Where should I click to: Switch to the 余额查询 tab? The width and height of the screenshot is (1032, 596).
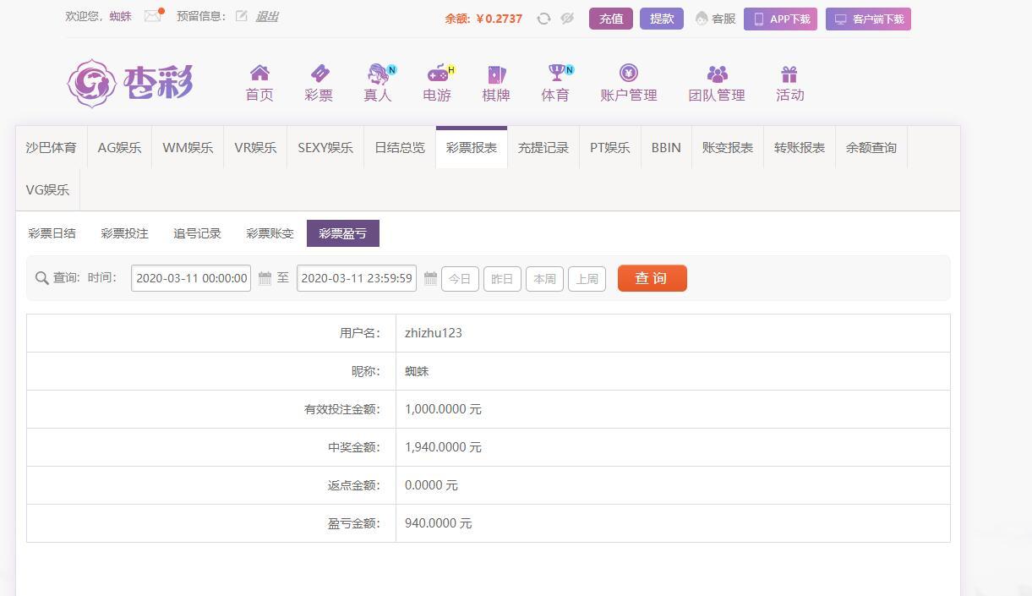point(871,147)
